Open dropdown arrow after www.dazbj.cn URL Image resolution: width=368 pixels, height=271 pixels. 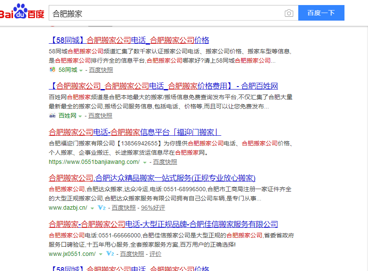(92, 208)
